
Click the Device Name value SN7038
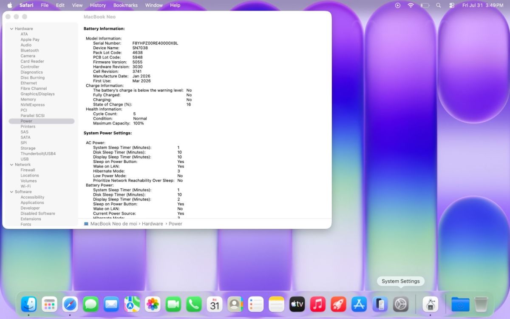[140, 48]
